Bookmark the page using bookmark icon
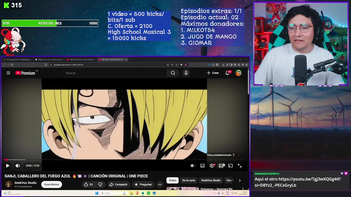 (46, 65)
